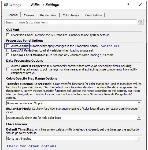Toggle the Auto Apply checkbox
The height and width of the screenshot is (150, 148).
[8, 46]
